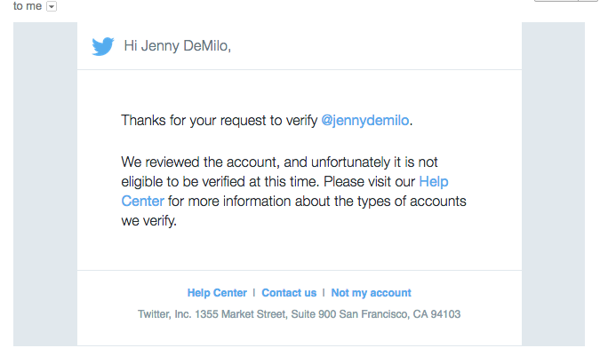Image resolution: width=600 pixels, height=364 pixels.
Task: Click "eligible to be verified at this time"
Action: (x=220, y=182)
